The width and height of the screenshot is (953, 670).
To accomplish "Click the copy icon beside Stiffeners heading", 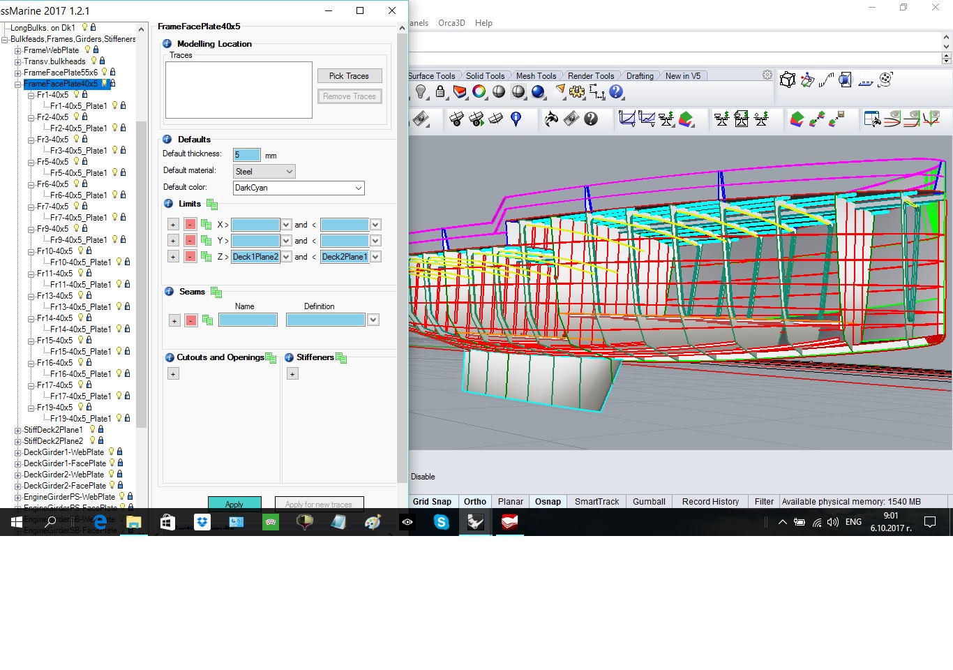I will pyautogui.click(x=341, y=358).
